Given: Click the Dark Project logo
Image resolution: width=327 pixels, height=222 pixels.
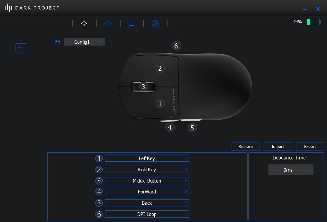Looking at the screenshot, I should [32, 8].
